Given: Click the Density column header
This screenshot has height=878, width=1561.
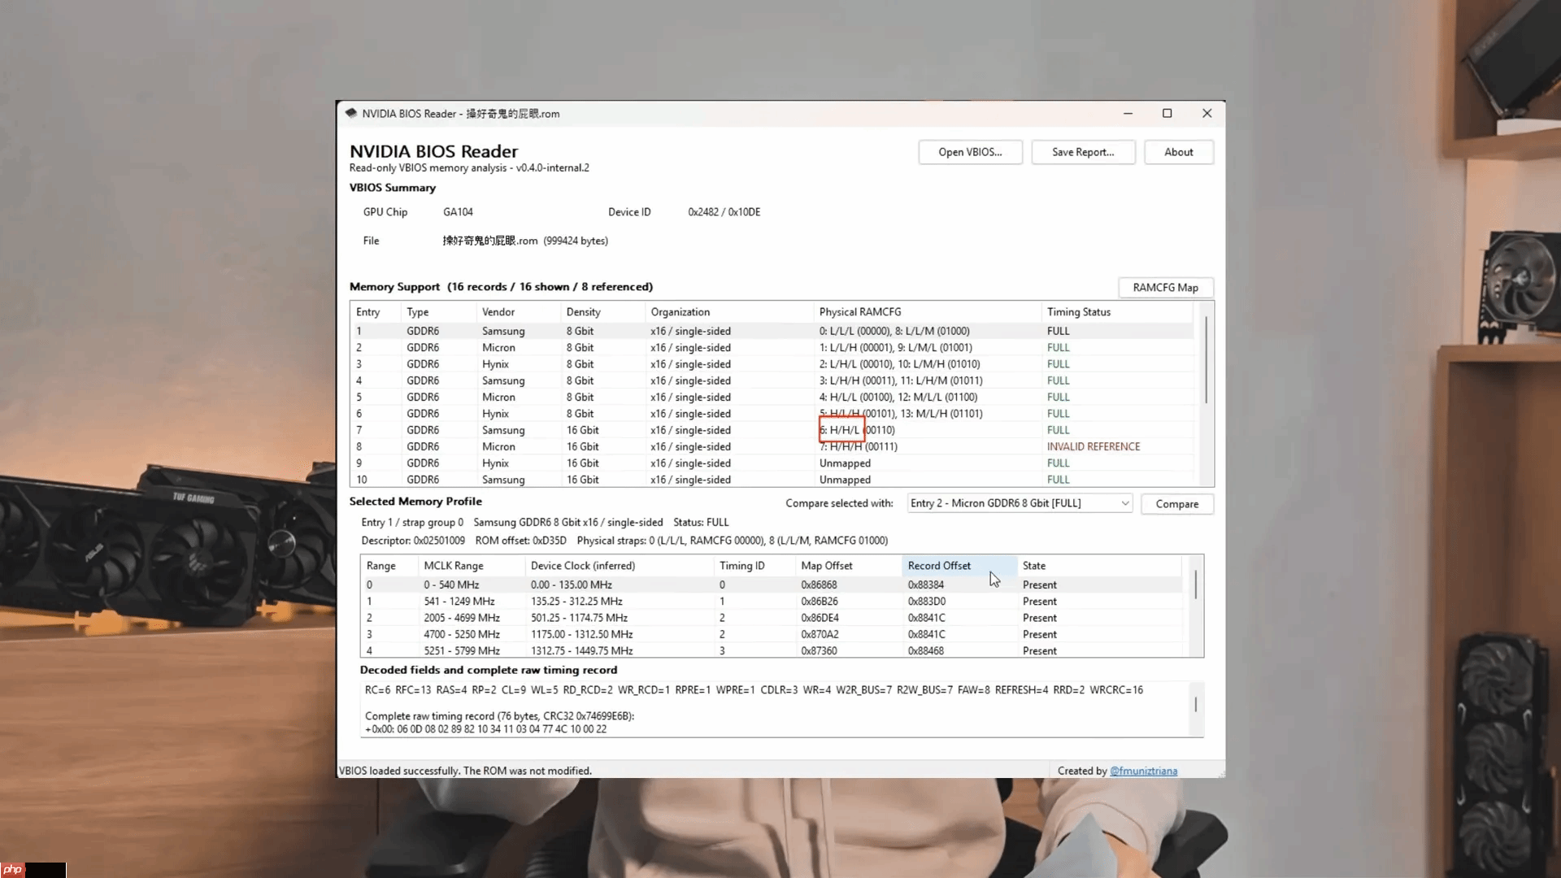Looking at the screenshot, I should point(603,312).
